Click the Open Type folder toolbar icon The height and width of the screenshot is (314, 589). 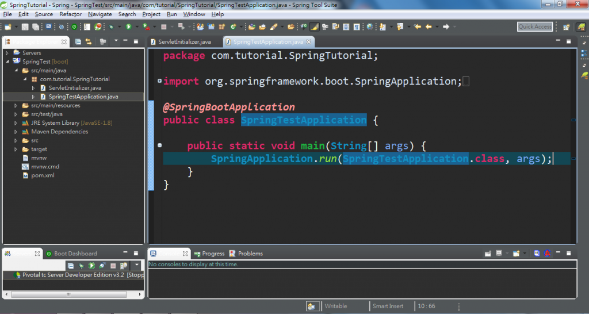pos(252,26)
